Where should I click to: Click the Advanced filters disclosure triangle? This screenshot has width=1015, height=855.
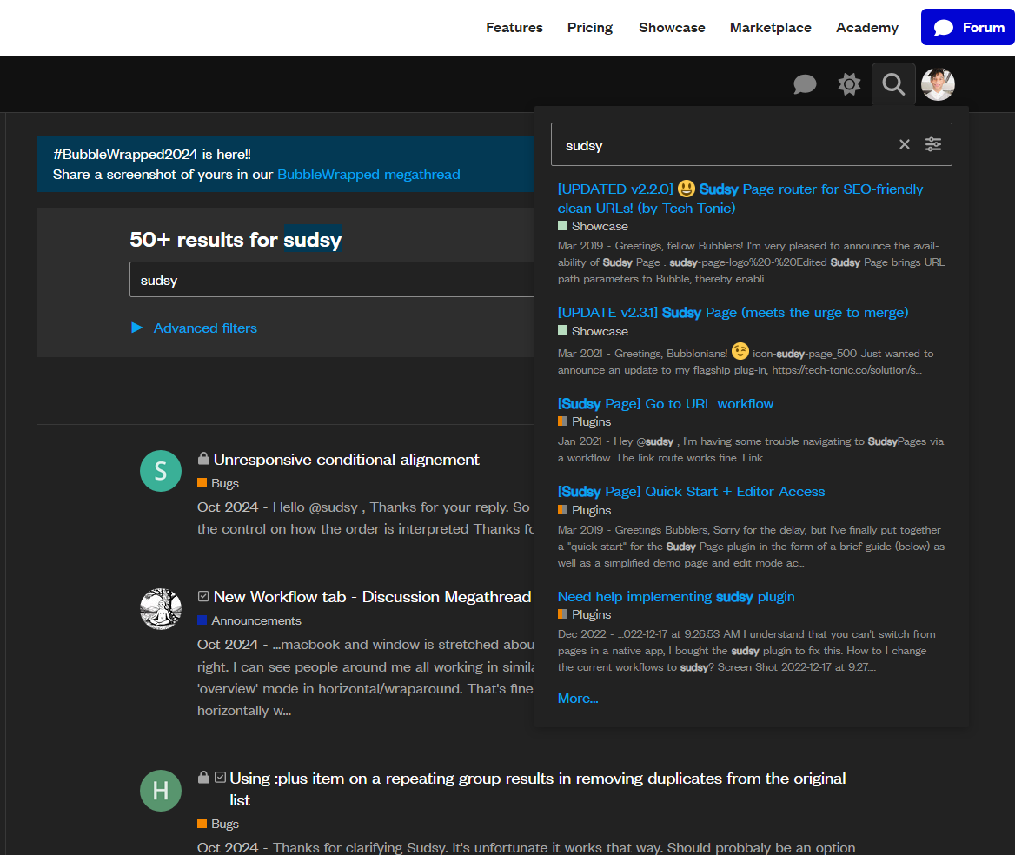(x=136, y=328)
